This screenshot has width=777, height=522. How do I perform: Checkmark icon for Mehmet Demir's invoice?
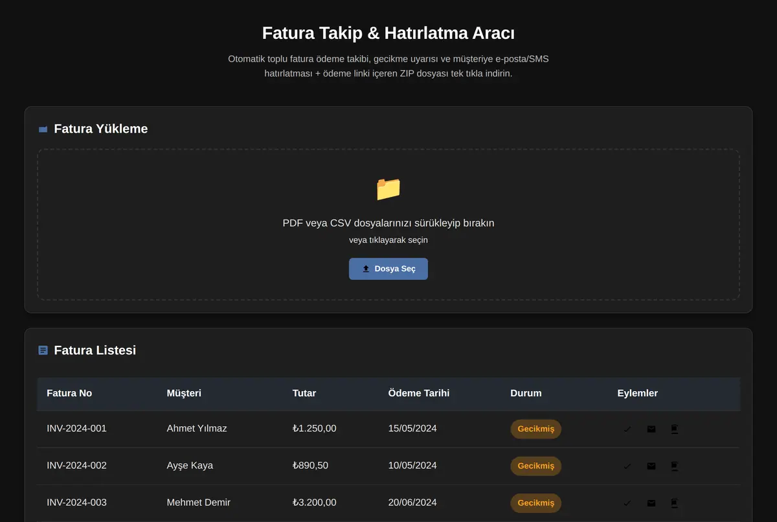[627, 503]
